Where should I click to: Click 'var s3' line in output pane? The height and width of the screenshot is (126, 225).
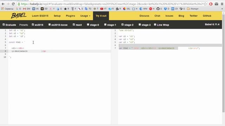[x=127, y=42]
